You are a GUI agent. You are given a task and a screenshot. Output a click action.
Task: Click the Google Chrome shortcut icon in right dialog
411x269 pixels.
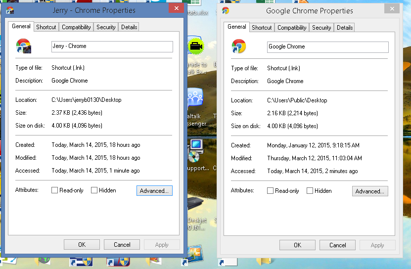click(239, 46)
